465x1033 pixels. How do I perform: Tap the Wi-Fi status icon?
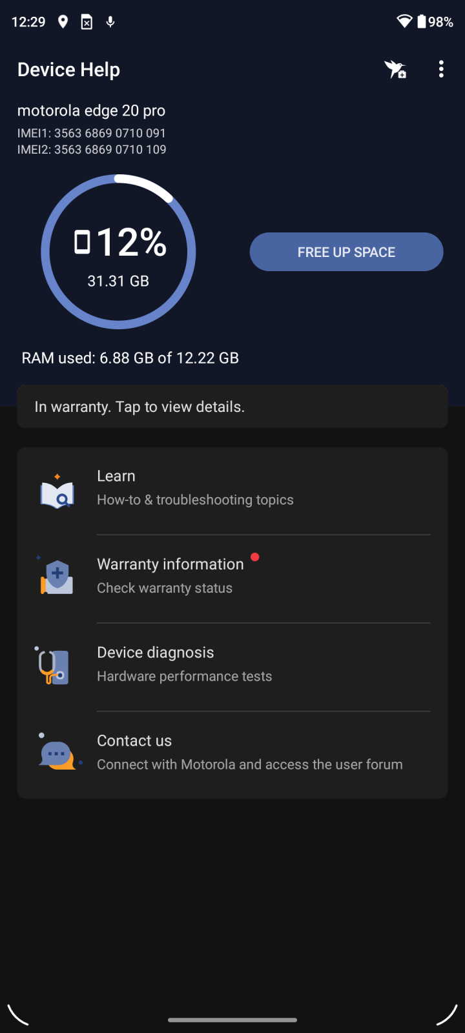pos(404,22)
